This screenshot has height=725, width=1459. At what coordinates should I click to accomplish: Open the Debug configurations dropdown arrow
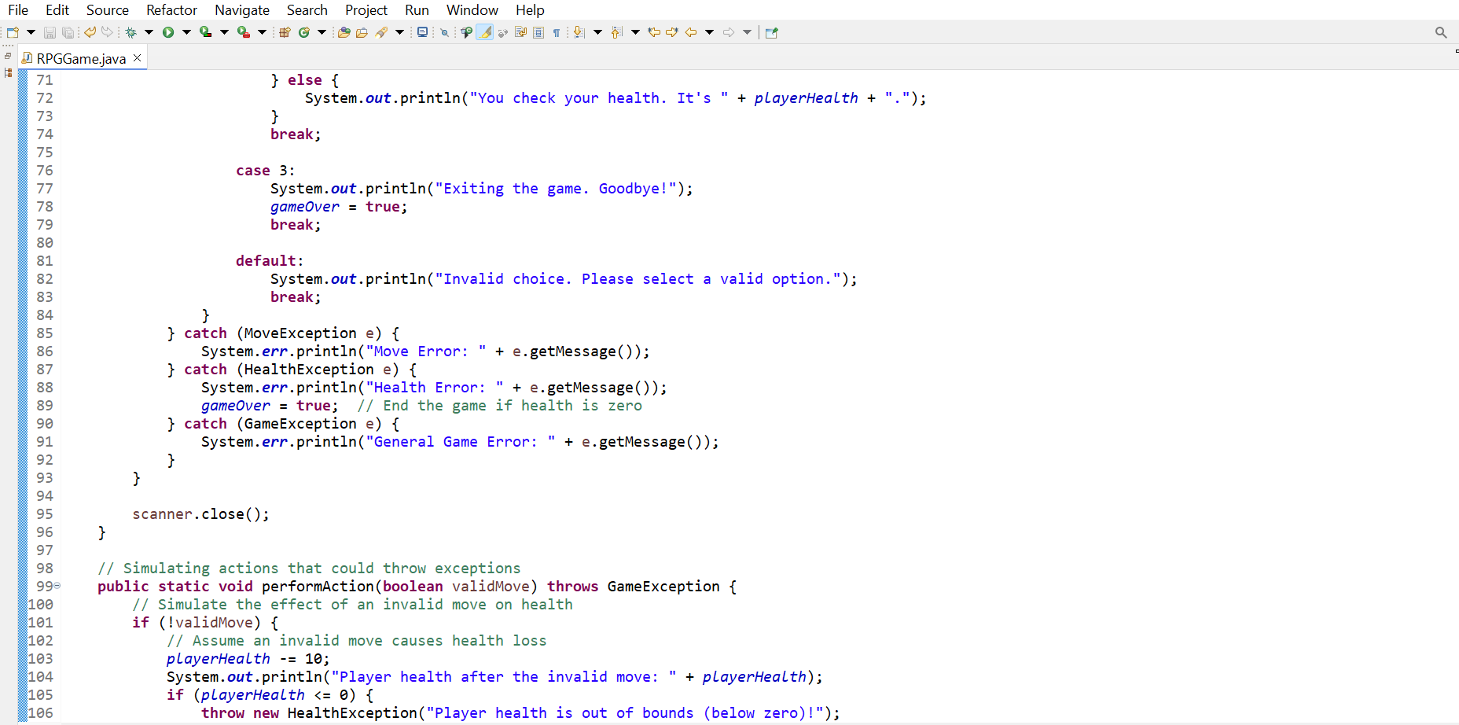pyautogui.click(x=149, y=32)
